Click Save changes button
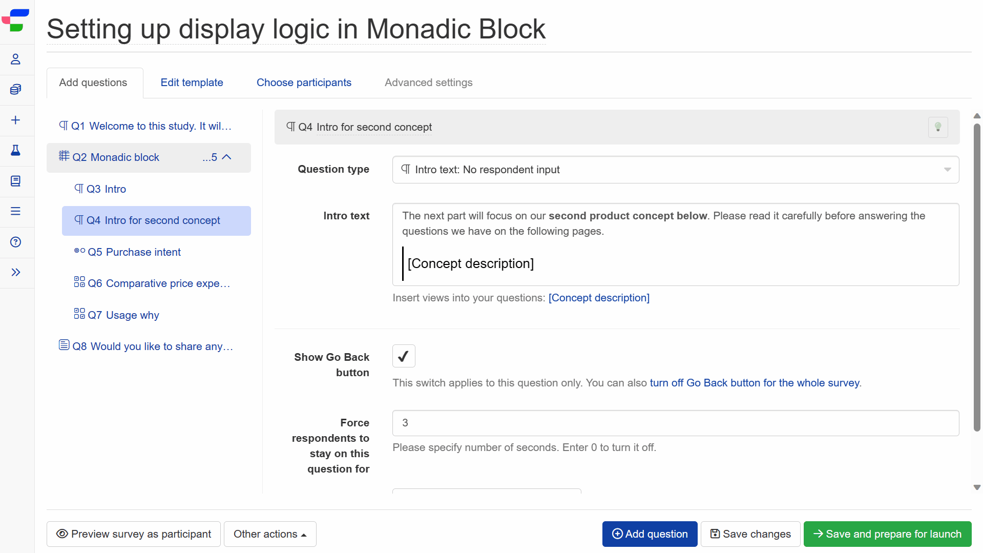Image resolution: width=983 pixels, height=553 pixels. tap(750, 534)
